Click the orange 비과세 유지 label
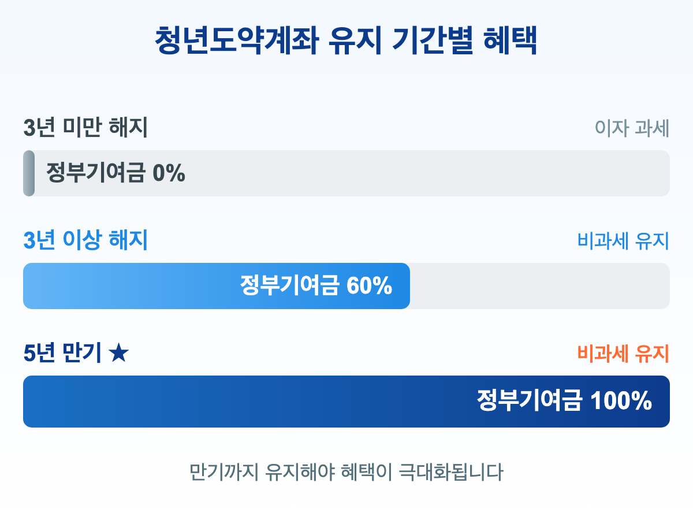Viewport: 693px width, 520px height. tap(623, 354)
